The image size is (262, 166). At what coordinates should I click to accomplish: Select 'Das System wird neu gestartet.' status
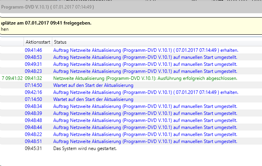[x=85, y=148]
